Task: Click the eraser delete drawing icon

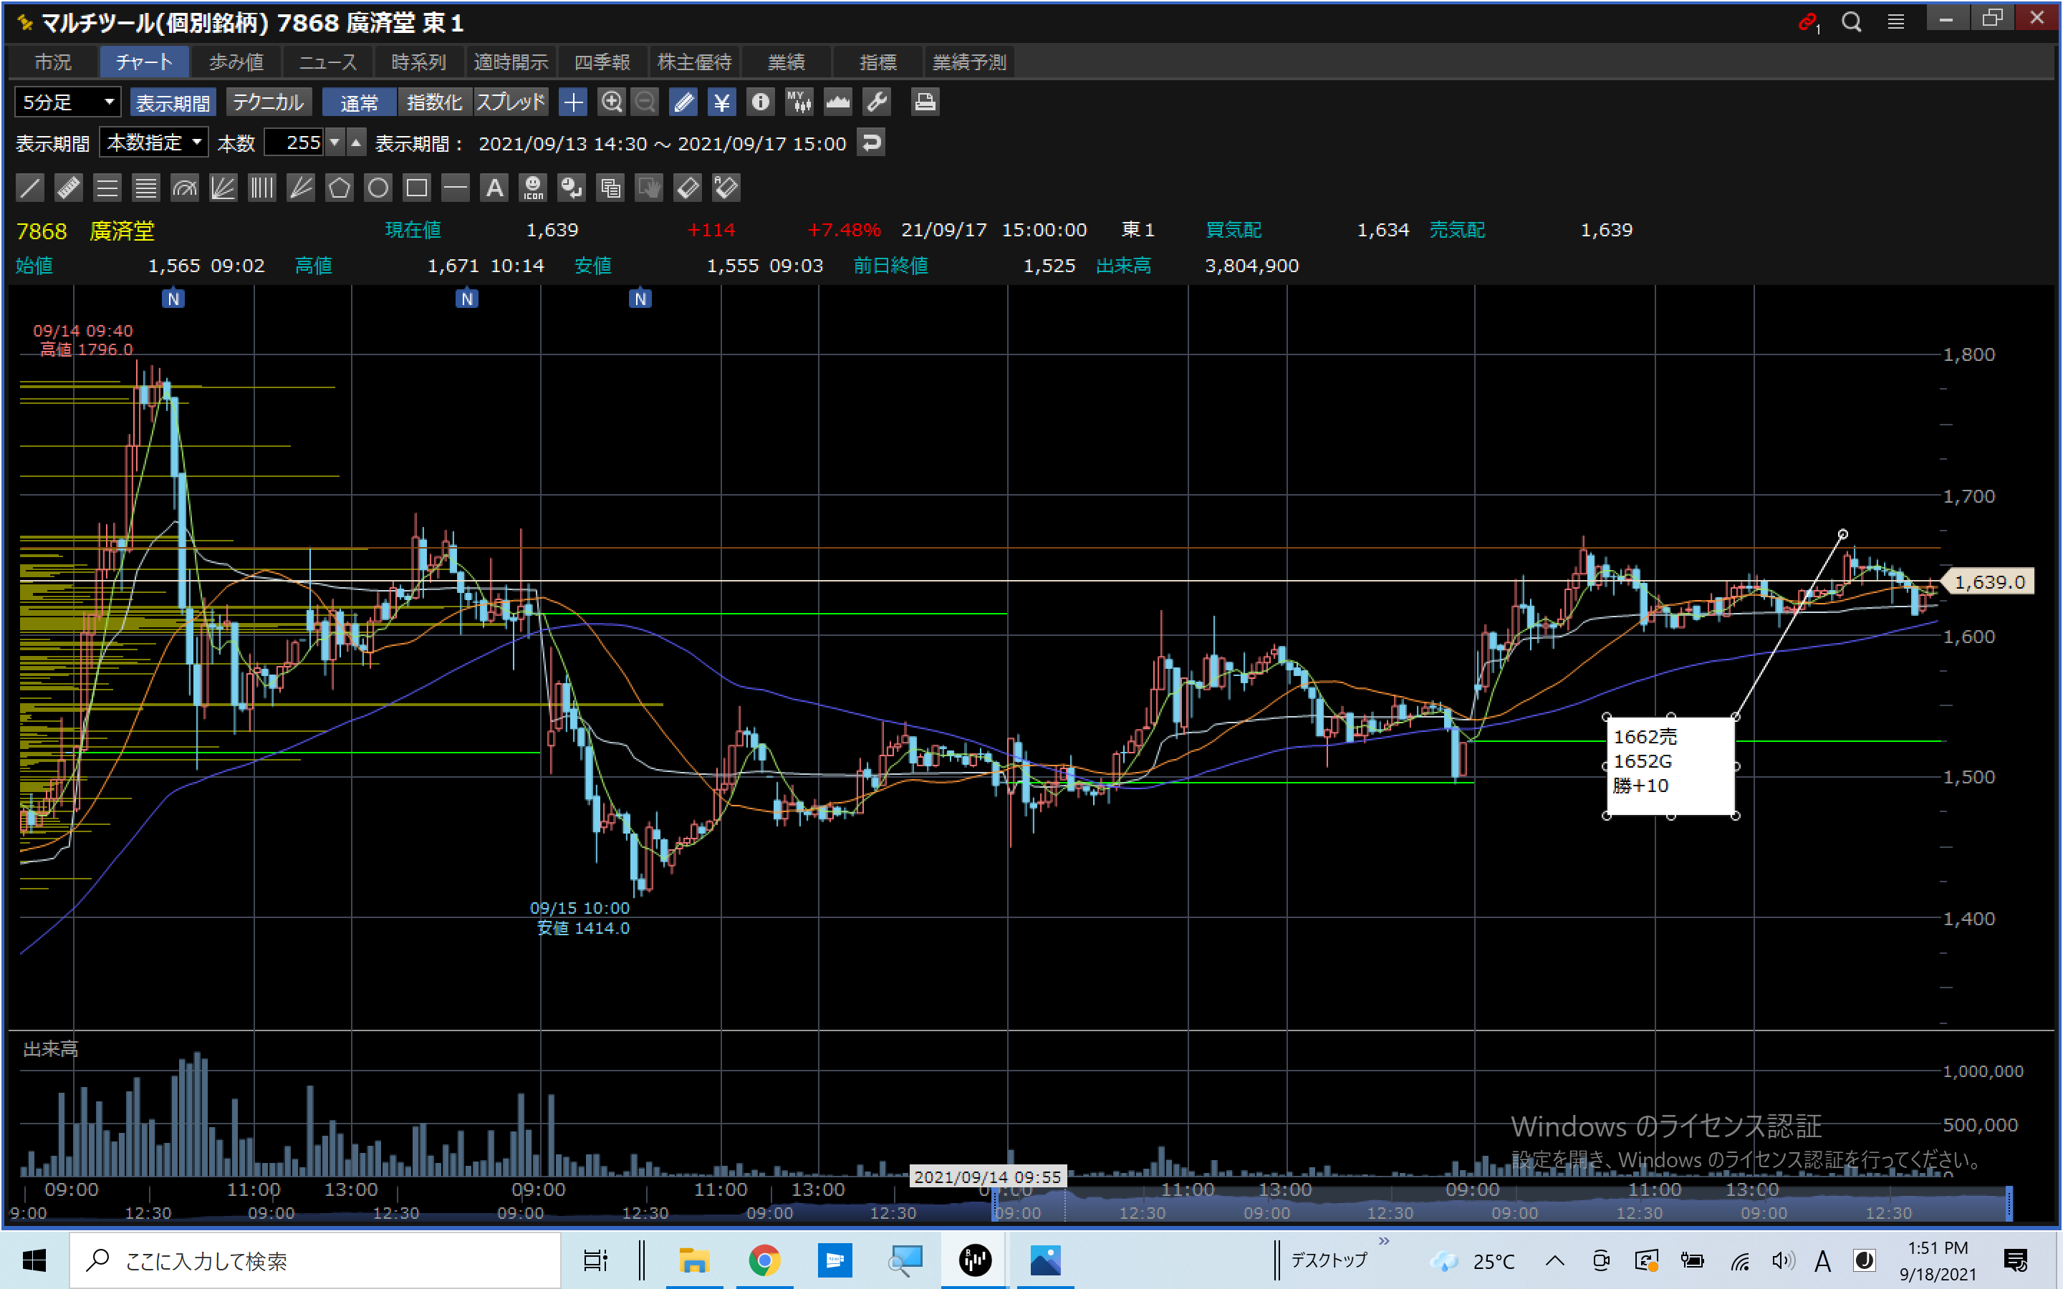Action: coord(687,188)
